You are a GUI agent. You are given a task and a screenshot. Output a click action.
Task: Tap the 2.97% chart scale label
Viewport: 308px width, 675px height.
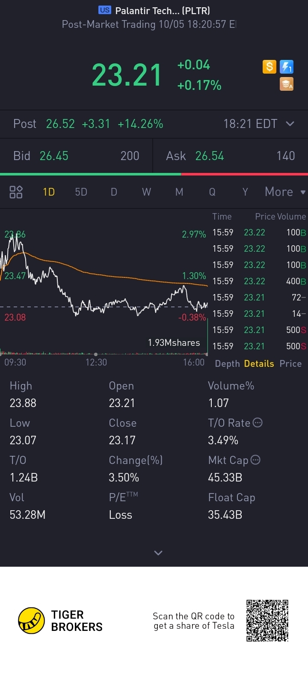pos(194,235)
